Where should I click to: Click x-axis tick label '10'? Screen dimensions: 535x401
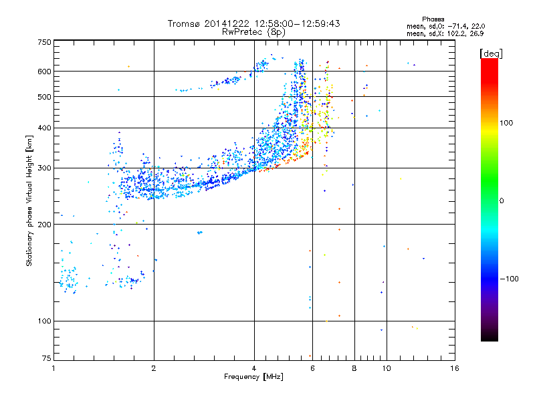point(387,368)
